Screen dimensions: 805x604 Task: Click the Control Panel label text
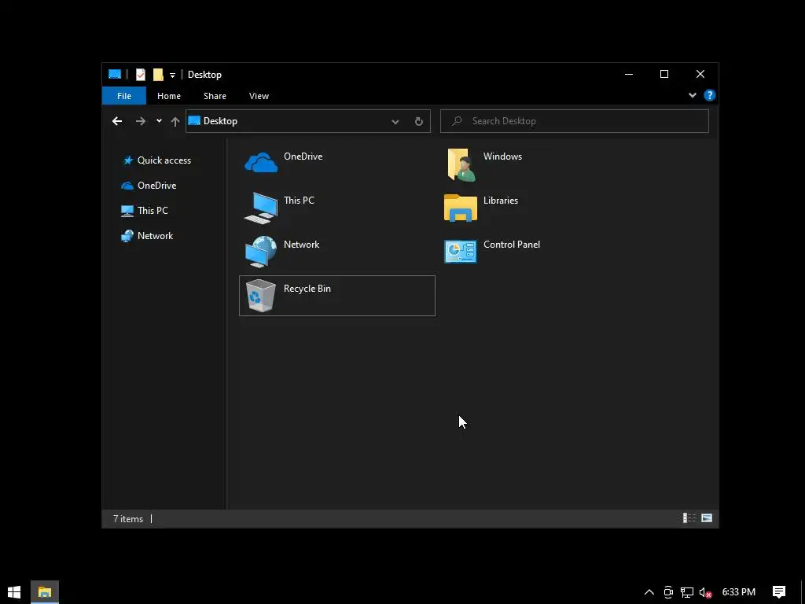tap(511, 245)
